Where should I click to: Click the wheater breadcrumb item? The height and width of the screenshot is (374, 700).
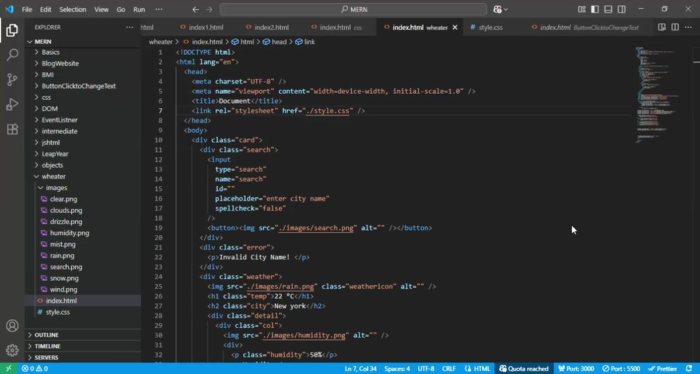[x=161, y=42]
